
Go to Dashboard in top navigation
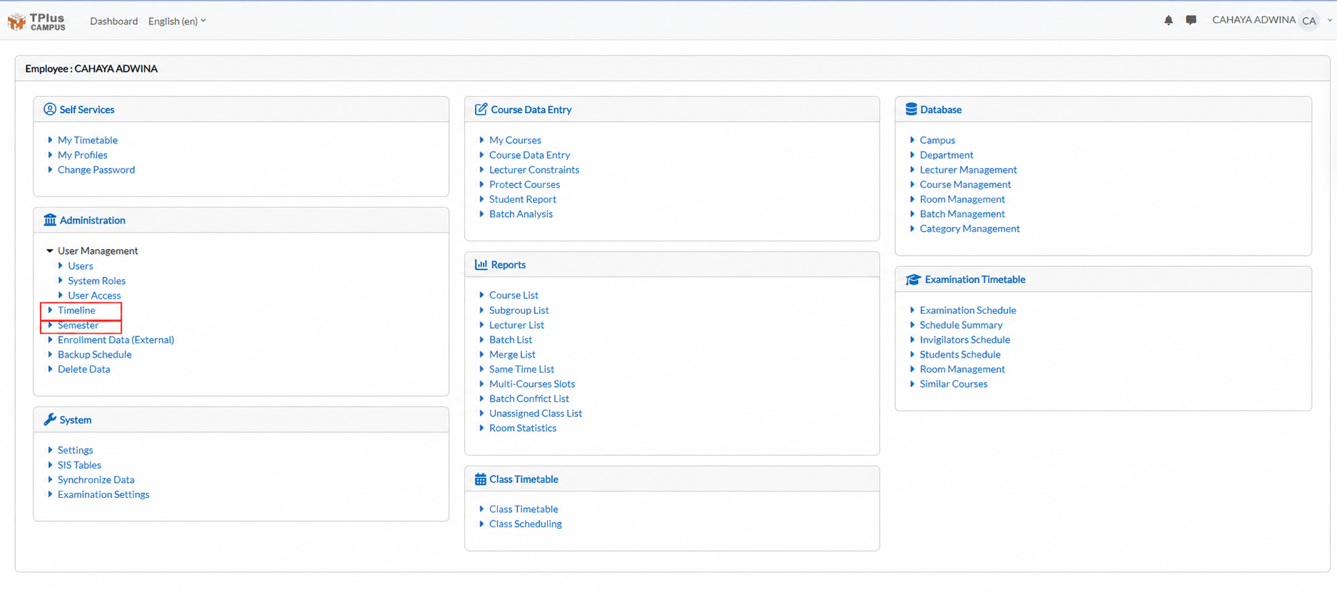[114, 21]
